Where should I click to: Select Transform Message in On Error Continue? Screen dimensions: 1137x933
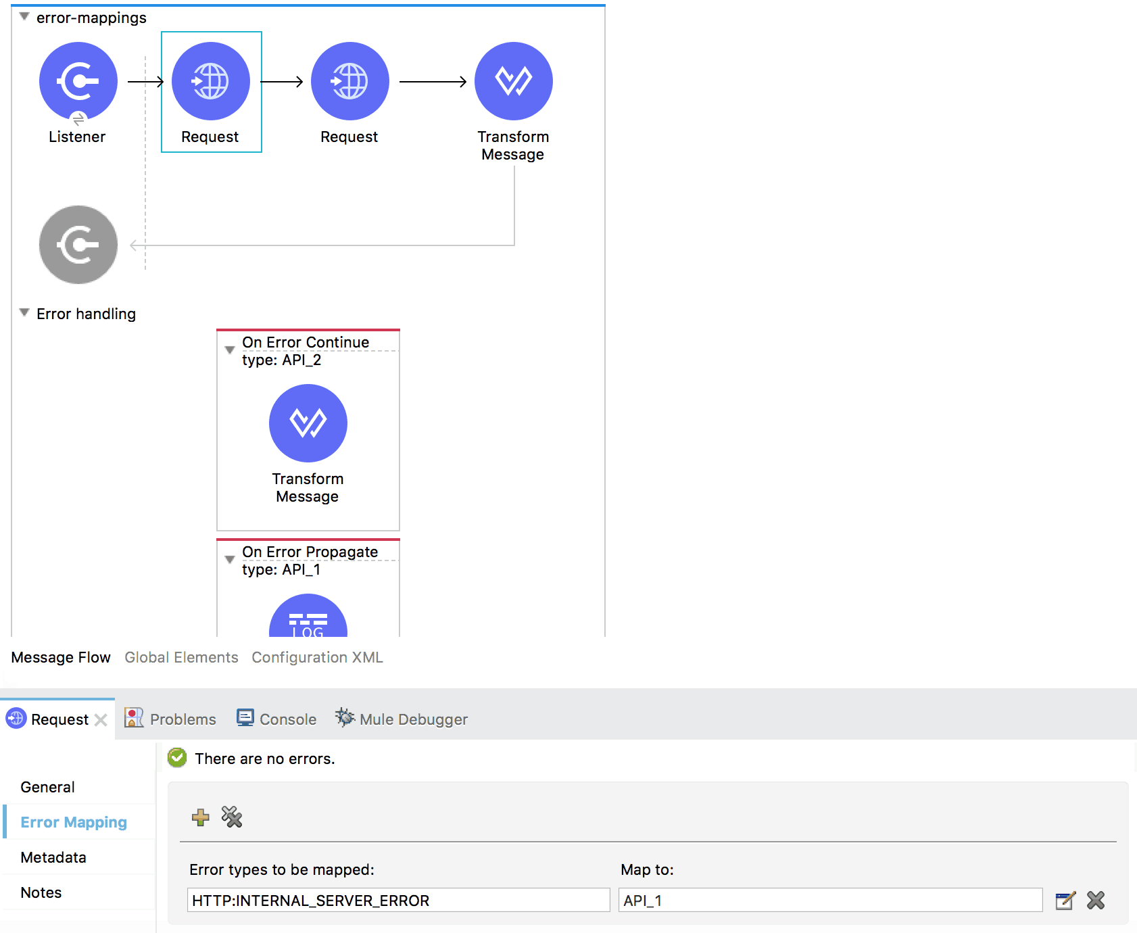pos(308,423)
